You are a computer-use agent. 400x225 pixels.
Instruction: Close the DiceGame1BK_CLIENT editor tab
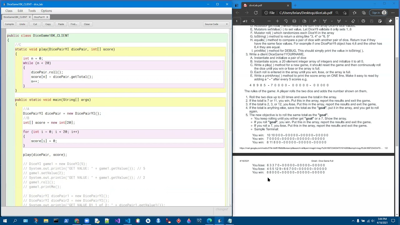tap(30, 17)
